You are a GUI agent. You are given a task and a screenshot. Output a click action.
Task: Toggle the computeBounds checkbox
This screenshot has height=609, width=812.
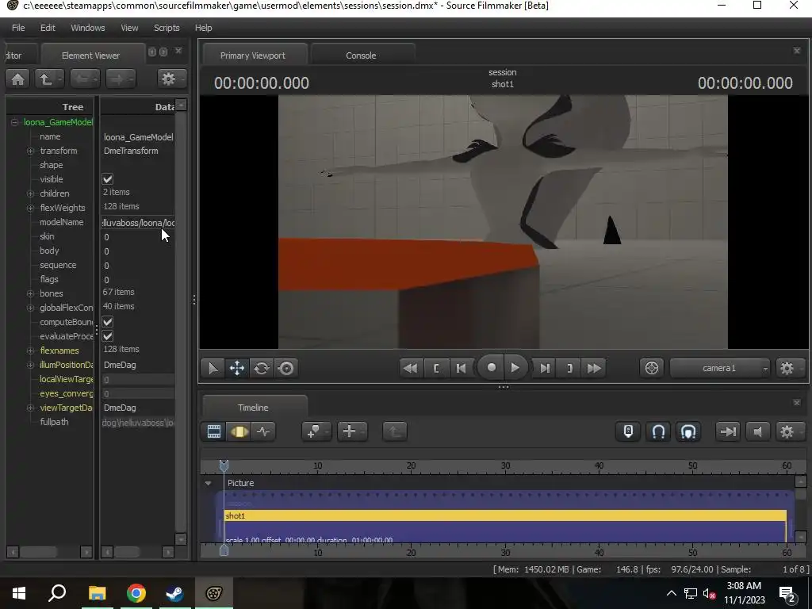tap(108, 322)
